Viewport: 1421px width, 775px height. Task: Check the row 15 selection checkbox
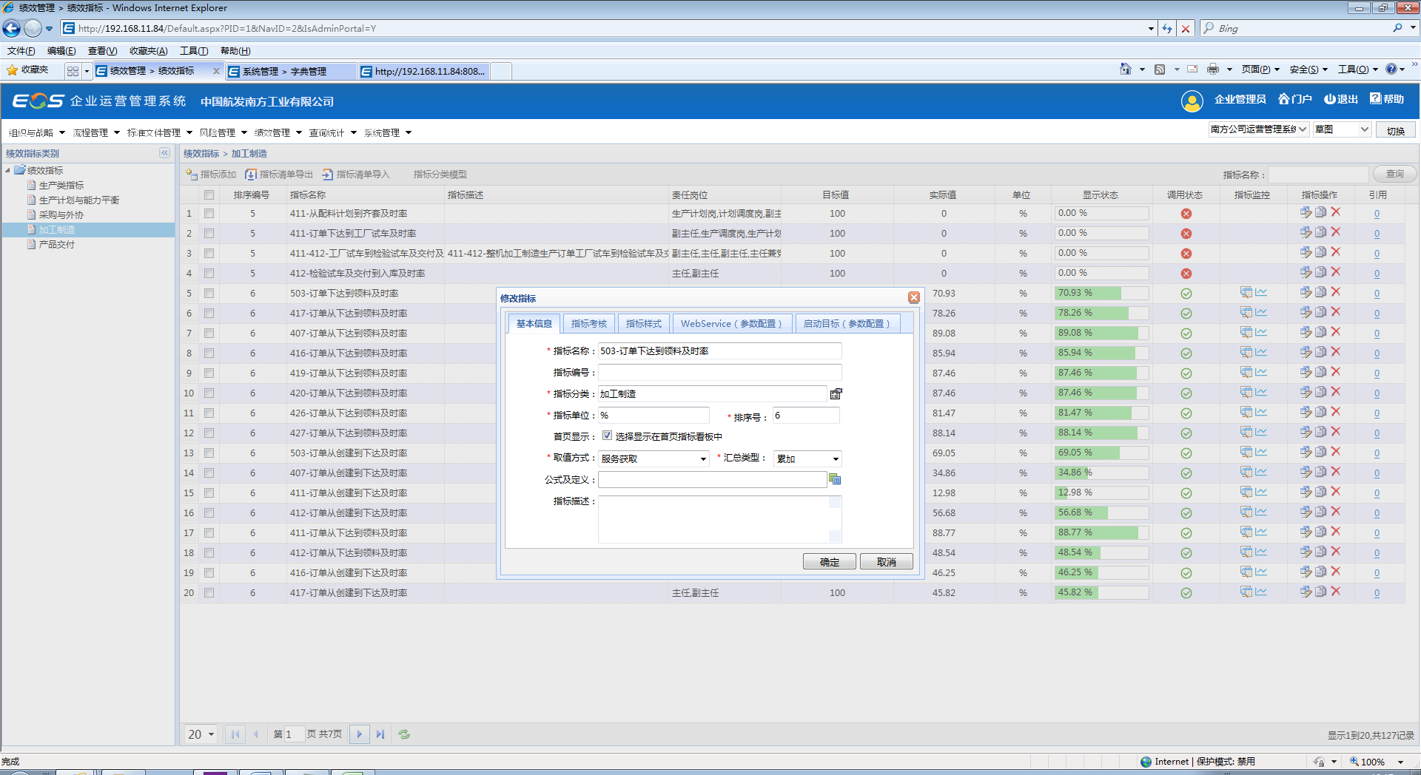pyautogui.click(x=209, y=493)
